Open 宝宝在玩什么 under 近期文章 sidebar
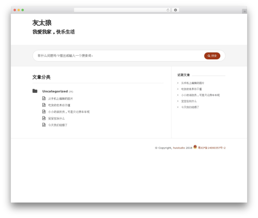 click(189, 101)
